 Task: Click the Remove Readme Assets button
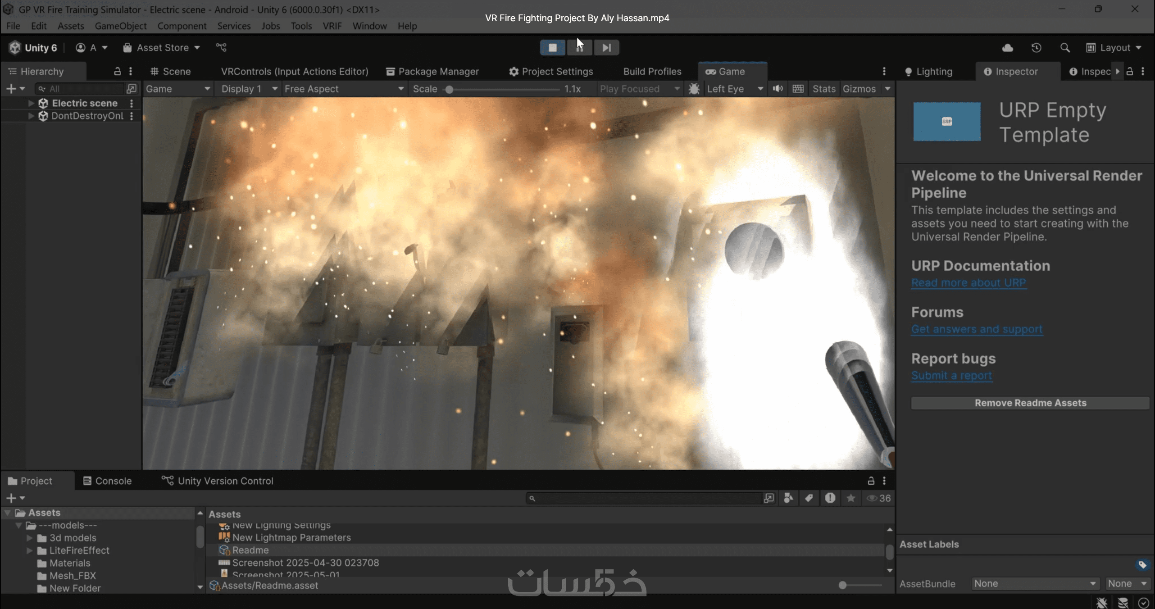[x=1030, y=403]
